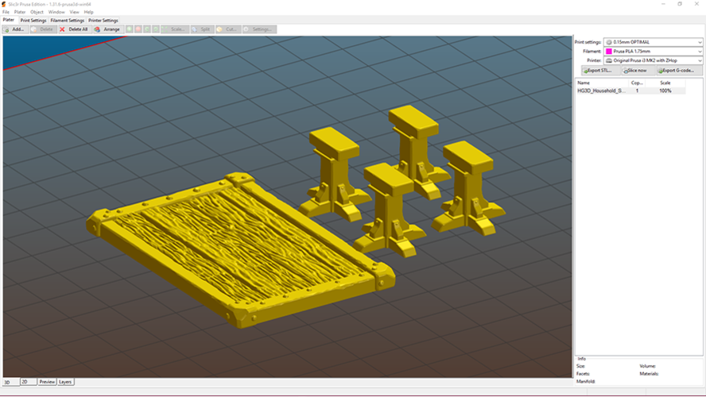Image resolution: width=706 pixels, height=397 pixels.
Task: Click the greyed-out Delete toolbar button
Action: [x=43, y=29]
